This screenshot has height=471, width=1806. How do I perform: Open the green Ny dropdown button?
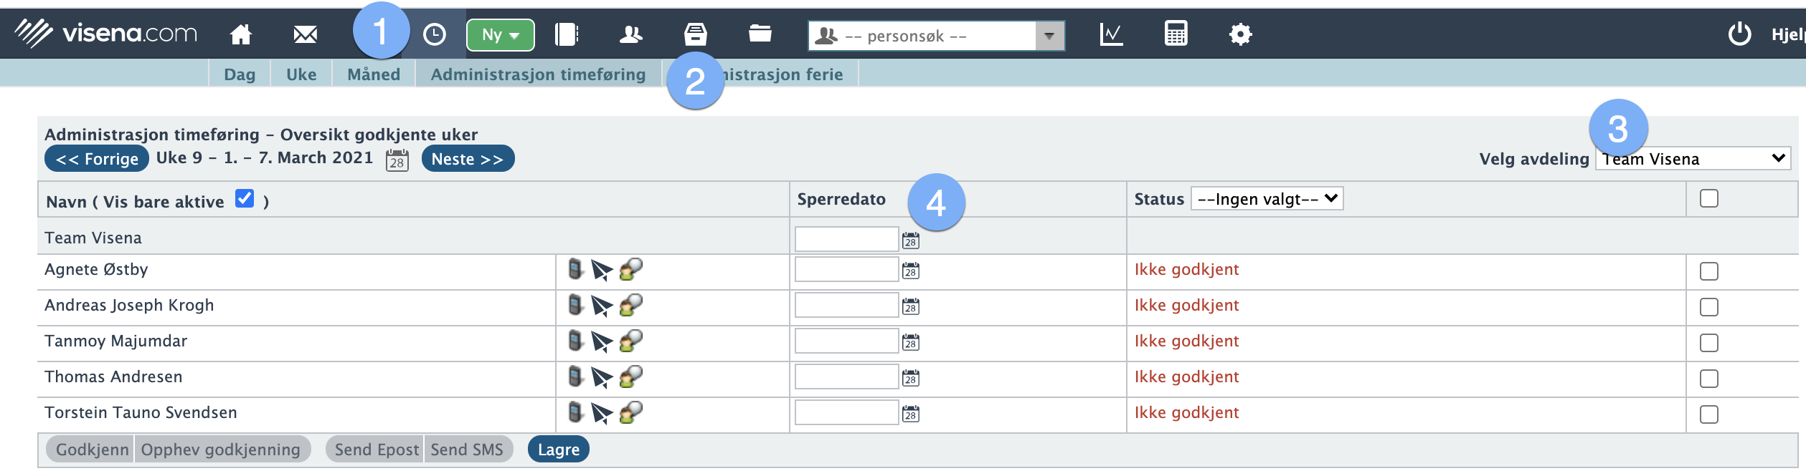[500, 35]
